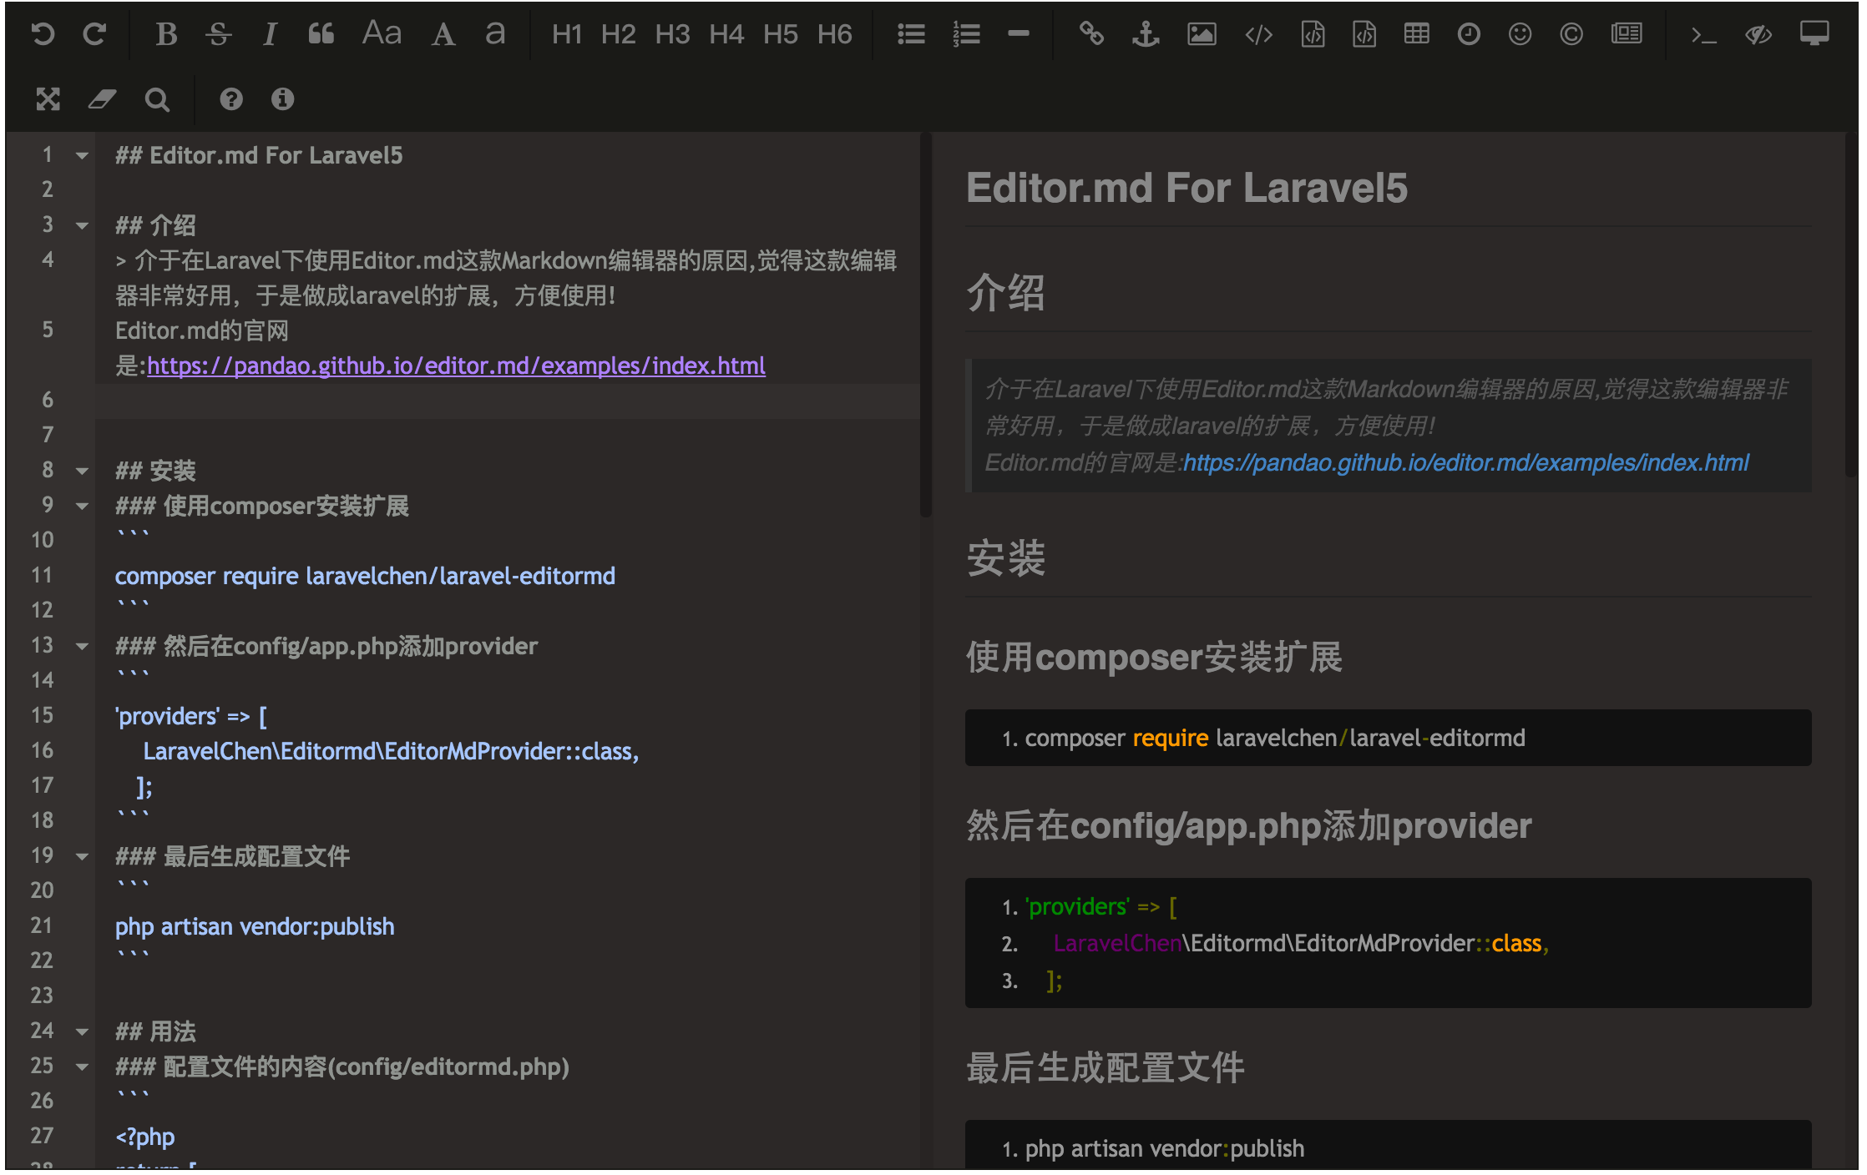Insert a reference anchor link

1146,34
